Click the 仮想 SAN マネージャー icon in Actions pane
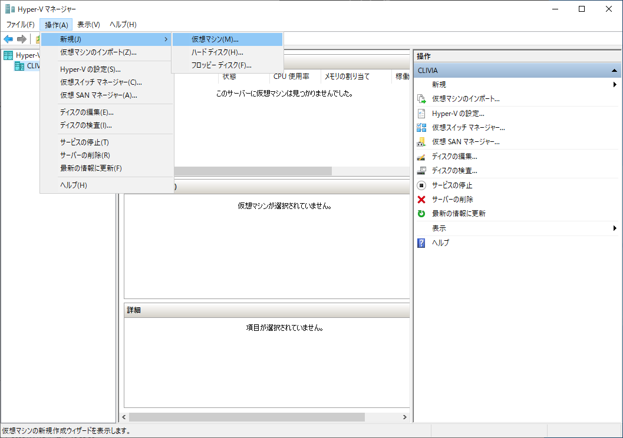Screen dimensions: 623x438 pos(421,142)
